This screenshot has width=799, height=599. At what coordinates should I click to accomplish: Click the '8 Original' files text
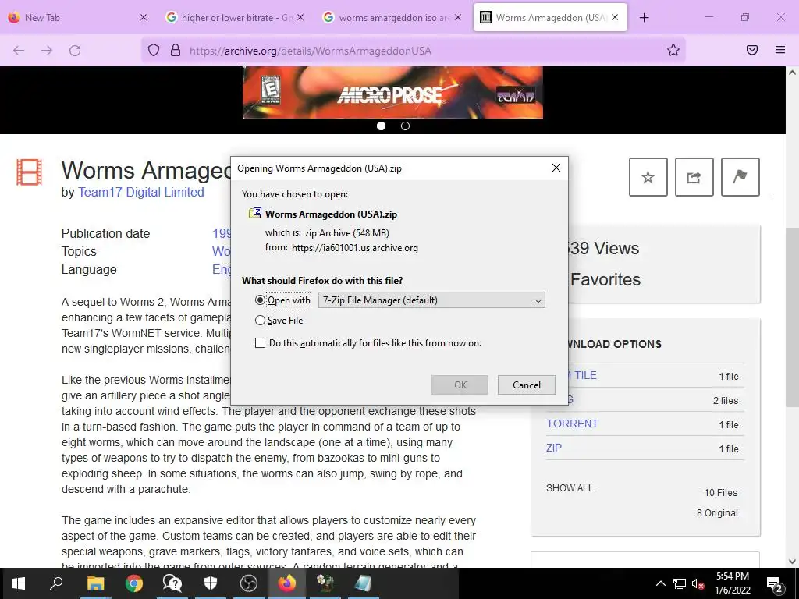(x=717, y=513)
